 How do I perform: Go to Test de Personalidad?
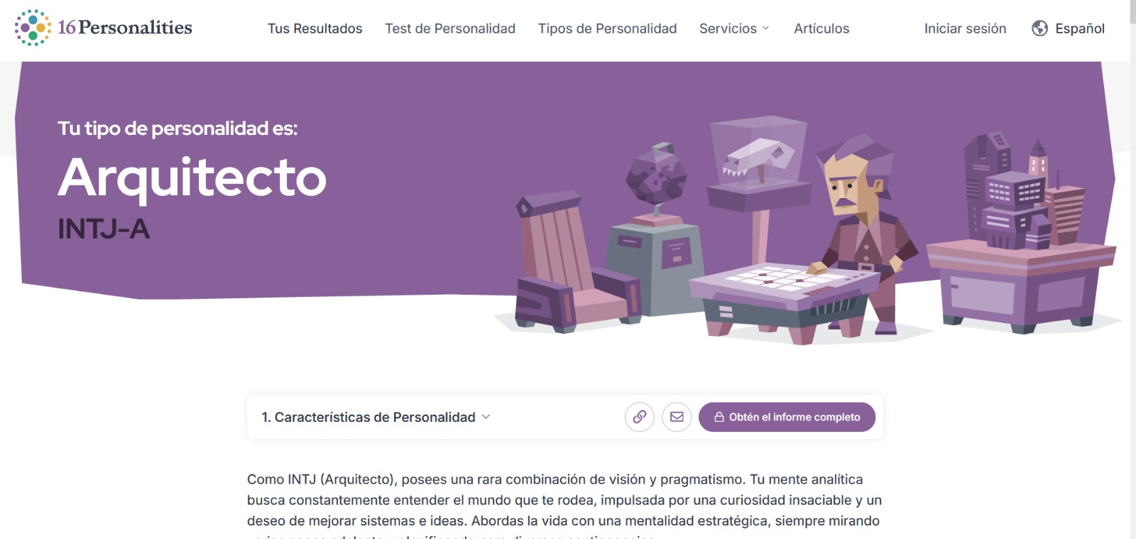pyautogui.click(x=450, y=28)
